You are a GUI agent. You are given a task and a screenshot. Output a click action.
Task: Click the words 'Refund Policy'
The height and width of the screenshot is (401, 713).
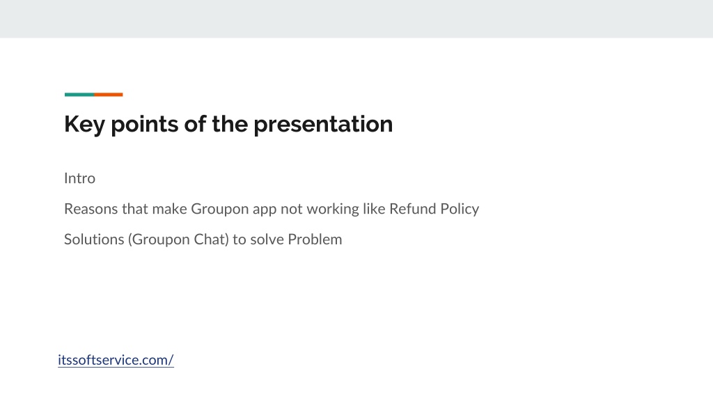point(434,209)
